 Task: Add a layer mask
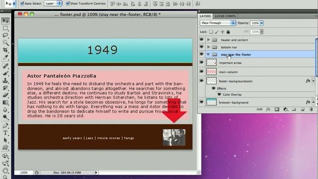(x=277, y=109)
